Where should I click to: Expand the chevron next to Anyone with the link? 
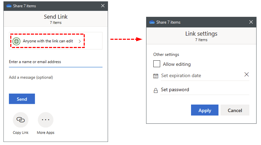click(x=80, y=41)
